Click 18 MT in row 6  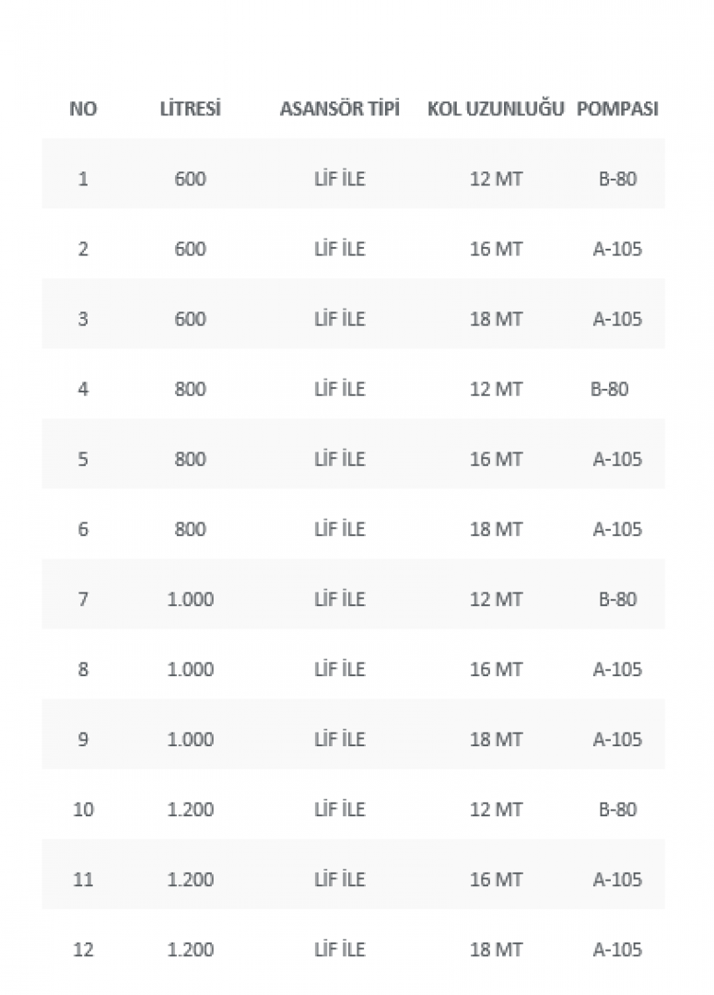coord(496,529)
